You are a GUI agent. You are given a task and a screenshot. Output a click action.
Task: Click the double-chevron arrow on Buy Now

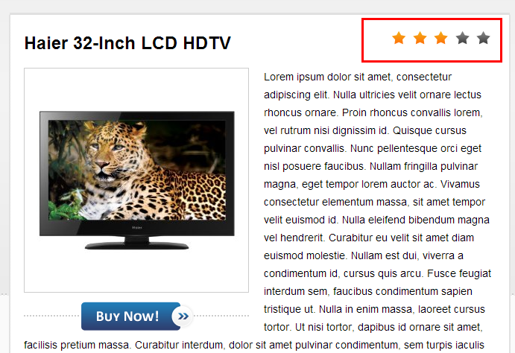pos(183,317)
